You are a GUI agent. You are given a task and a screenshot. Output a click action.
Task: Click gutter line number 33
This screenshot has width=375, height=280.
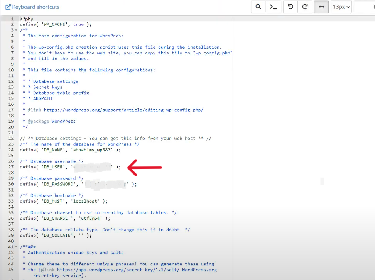(x=11, y=201)
